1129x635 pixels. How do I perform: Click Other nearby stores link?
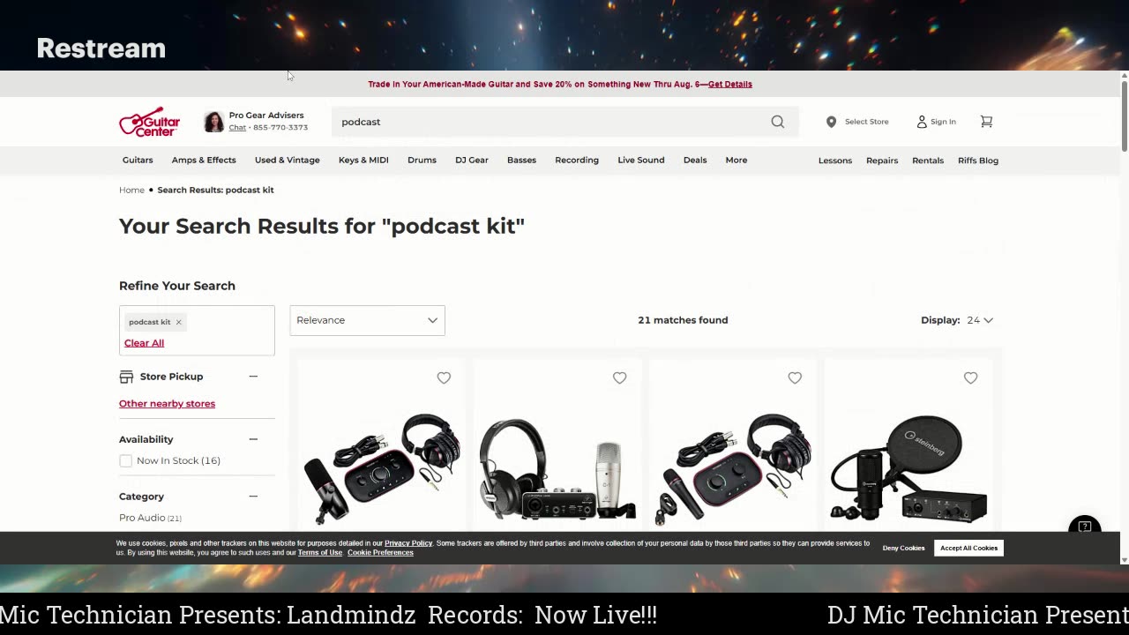click(x=167, y=404)
